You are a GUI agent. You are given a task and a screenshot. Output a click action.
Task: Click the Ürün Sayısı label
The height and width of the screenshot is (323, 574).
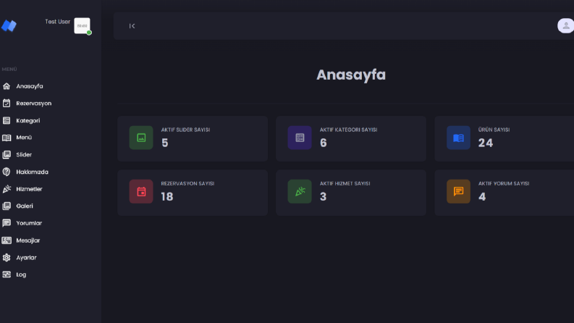tap(494, 130)
